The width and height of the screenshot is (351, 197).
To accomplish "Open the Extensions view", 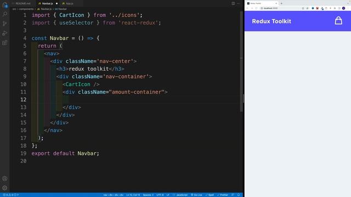I will (5, 43).
